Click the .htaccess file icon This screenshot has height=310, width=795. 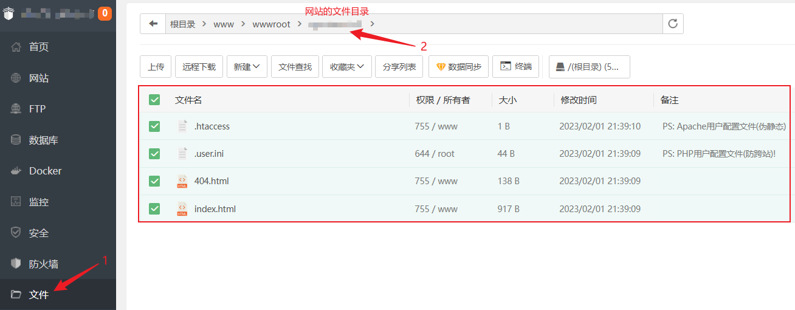[182, 126]
